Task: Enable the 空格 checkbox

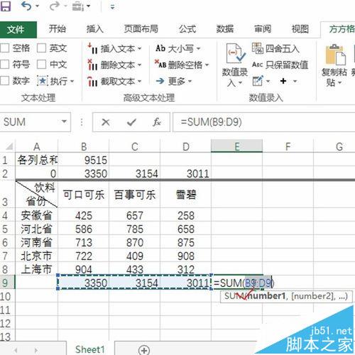Action: tap(5, 48)
